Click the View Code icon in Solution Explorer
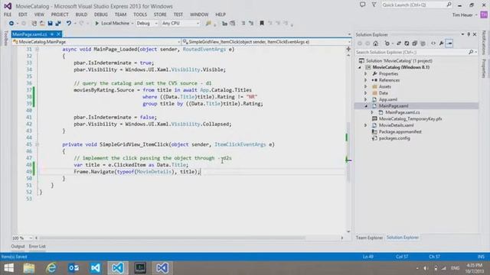490x275 pixels. click(433, 44)
